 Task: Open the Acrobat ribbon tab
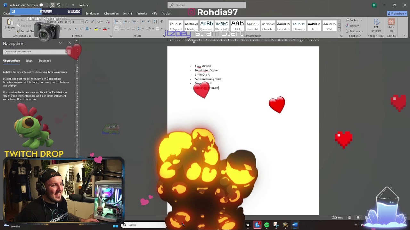[167, 13]
